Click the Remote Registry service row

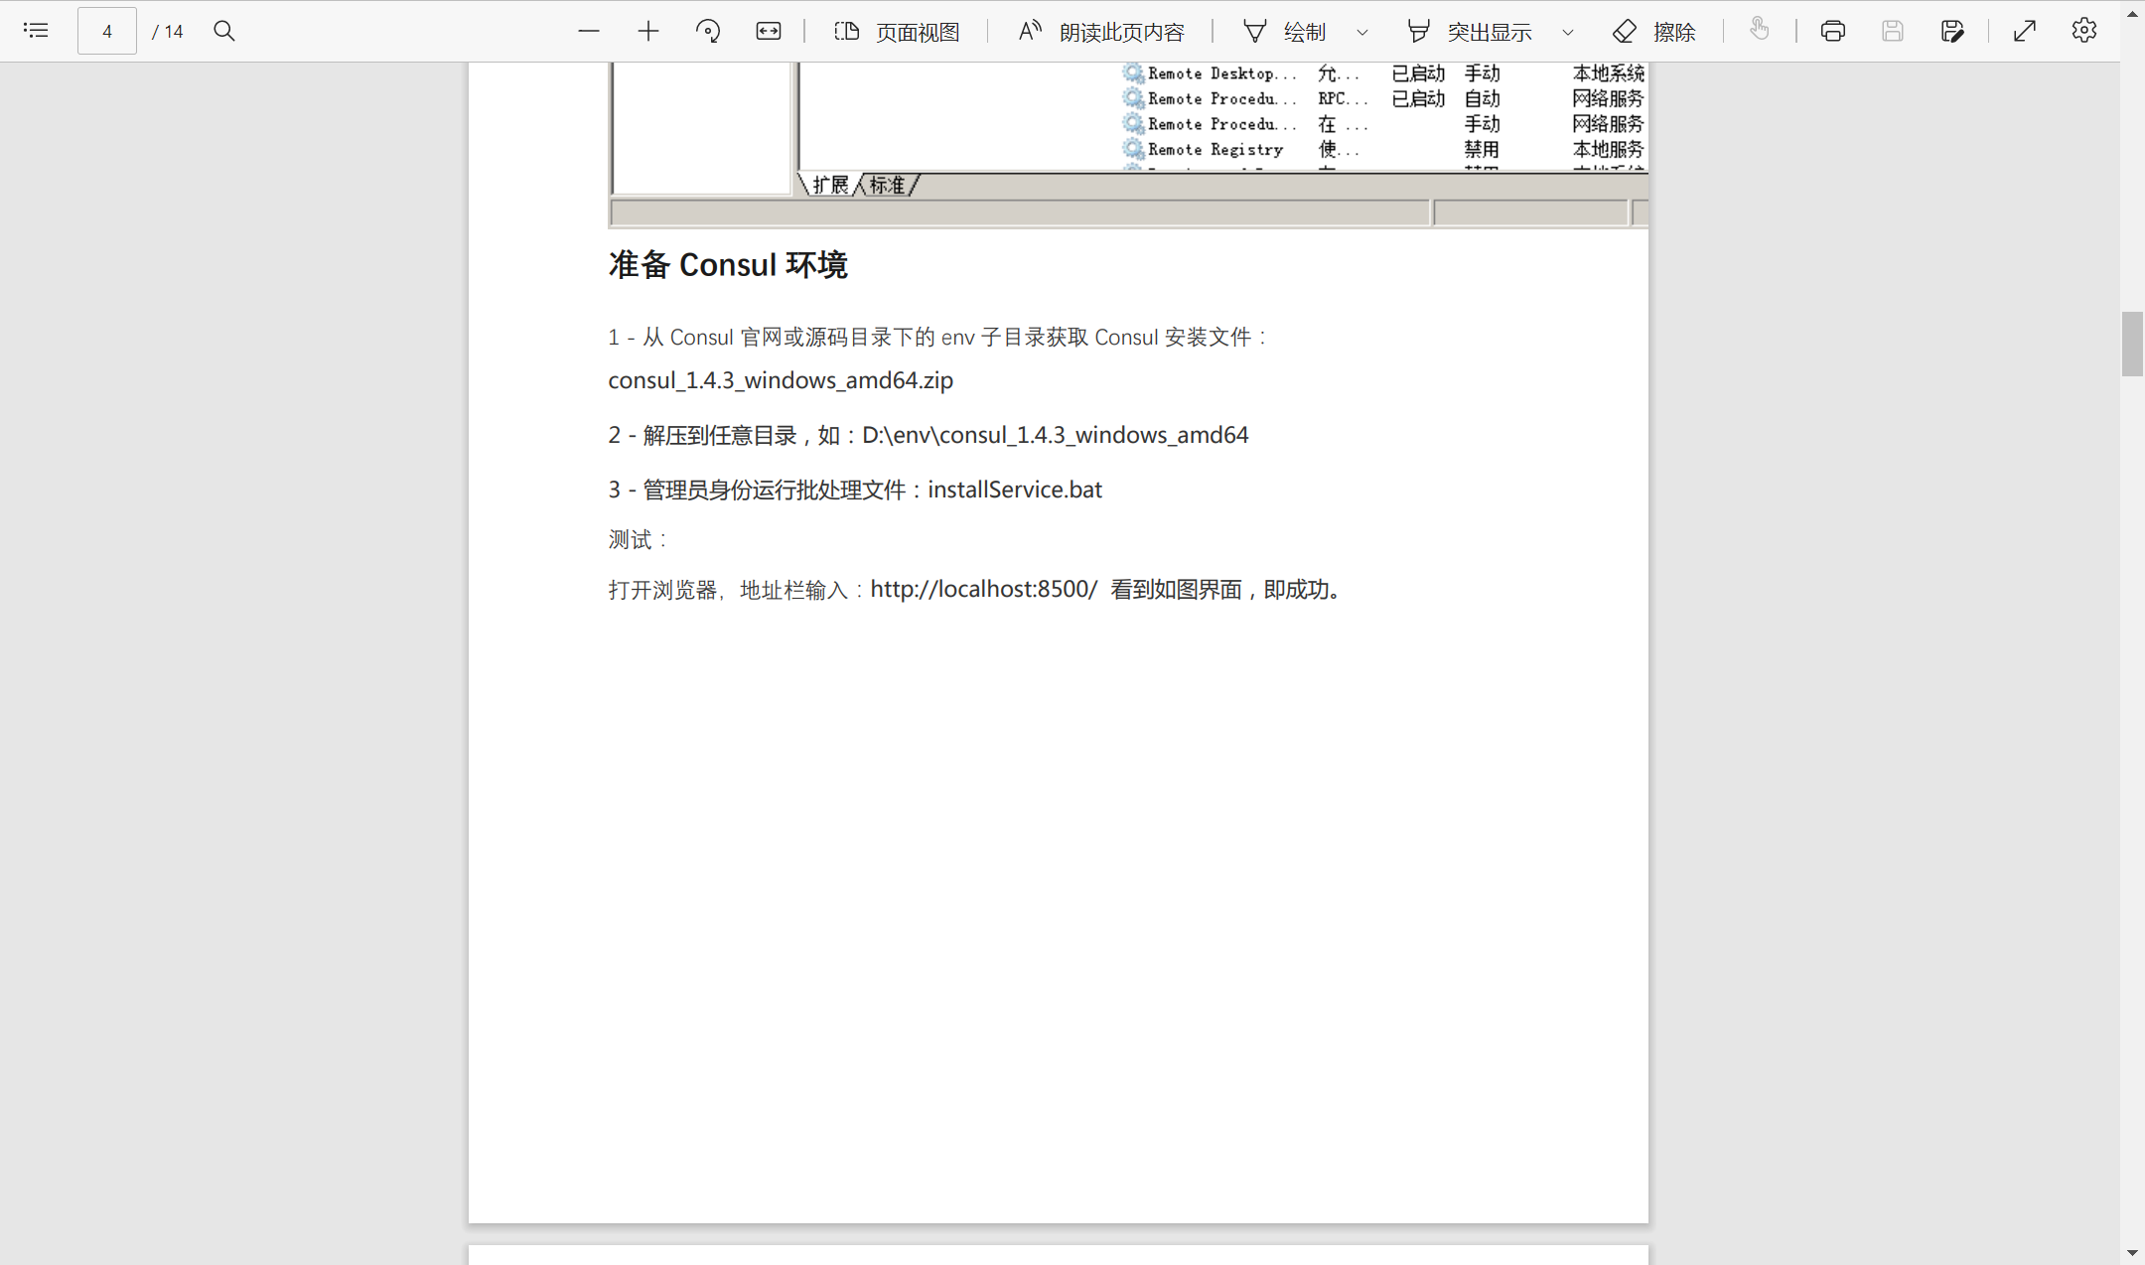coord(1383,150)
